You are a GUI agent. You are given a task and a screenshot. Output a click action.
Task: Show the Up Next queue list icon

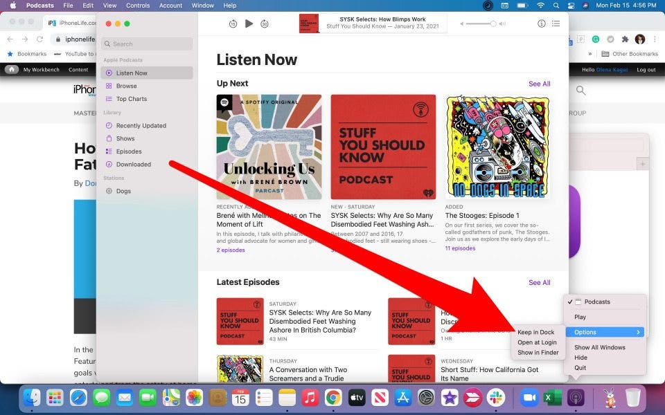(x=556, y=24)
